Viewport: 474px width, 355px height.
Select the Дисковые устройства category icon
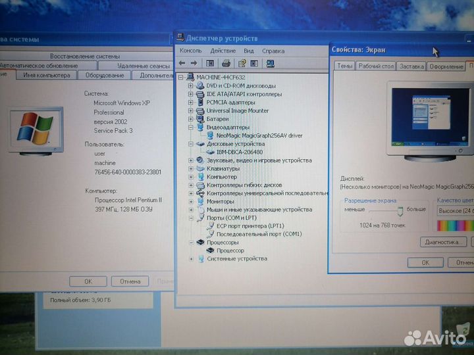200,144
